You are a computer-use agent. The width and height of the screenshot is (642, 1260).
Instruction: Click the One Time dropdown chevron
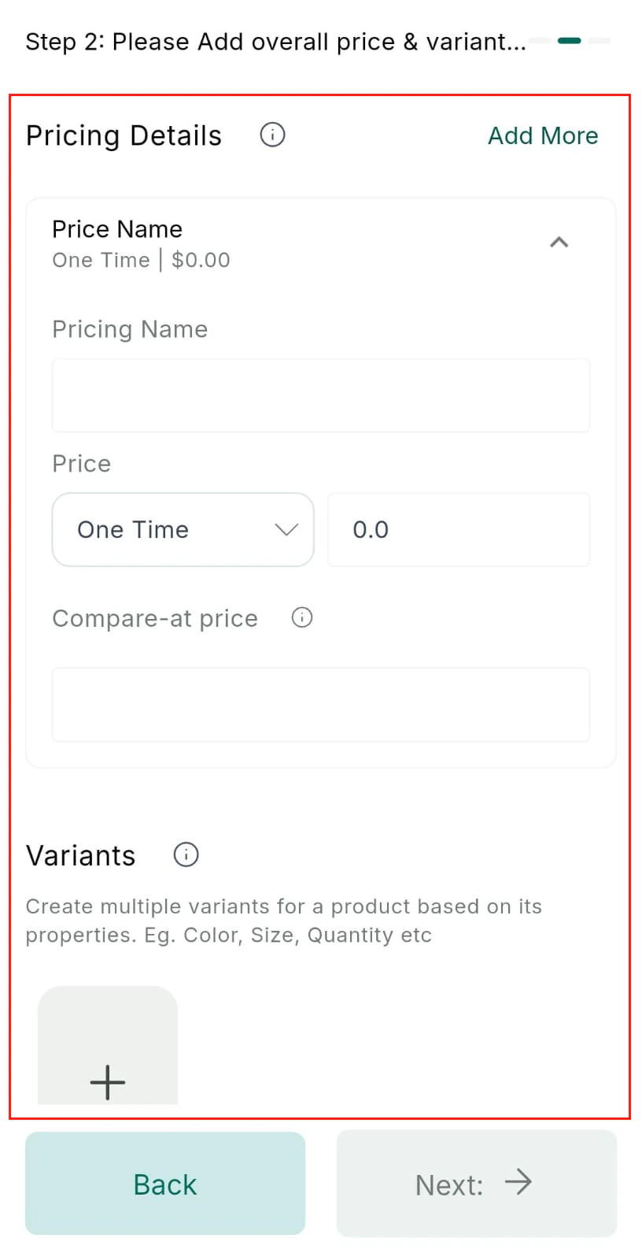point(286,530)
